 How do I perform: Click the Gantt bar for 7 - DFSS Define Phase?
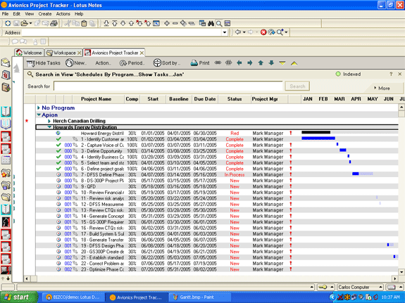click(x=362, y=174)
